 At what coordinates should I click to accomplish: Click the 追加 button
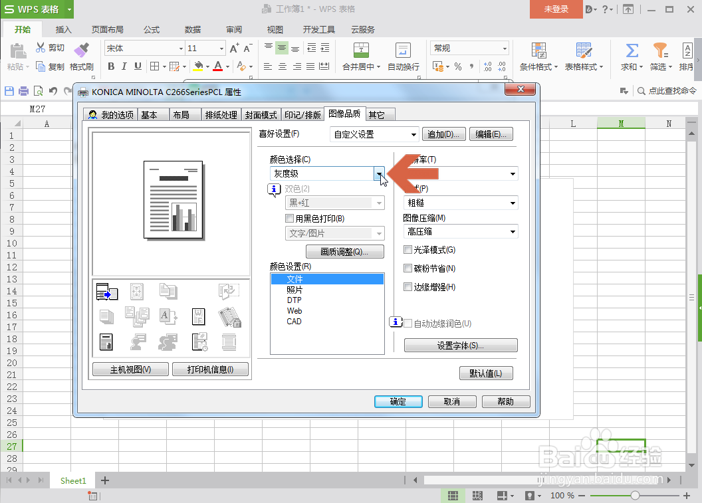click(443, 134)
